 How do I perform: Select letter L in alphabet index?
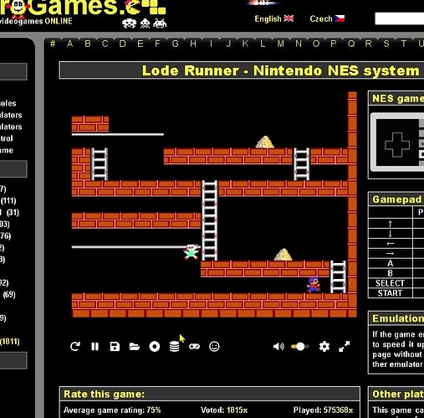(x=263, y=44)
